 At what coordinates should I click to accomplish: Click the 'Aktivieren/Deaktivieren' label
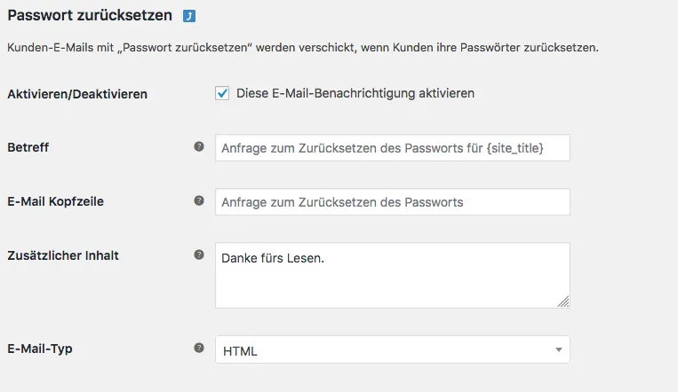pyautogui.click(x=77, y=94)
